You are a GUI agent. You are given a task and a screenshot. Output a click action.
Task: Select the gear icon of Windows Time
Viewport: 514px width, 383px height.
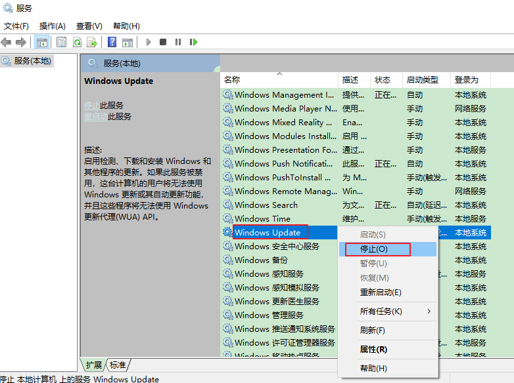coord(228,218)
